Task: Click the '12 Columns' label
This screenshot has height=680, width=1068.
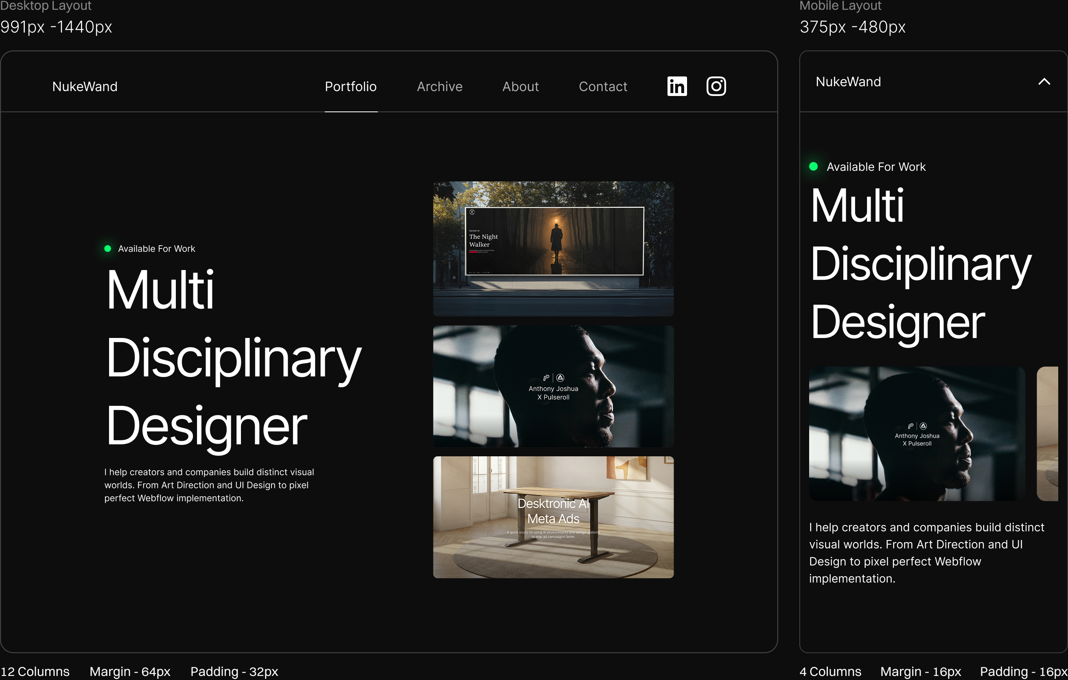Action: point(35,671)
